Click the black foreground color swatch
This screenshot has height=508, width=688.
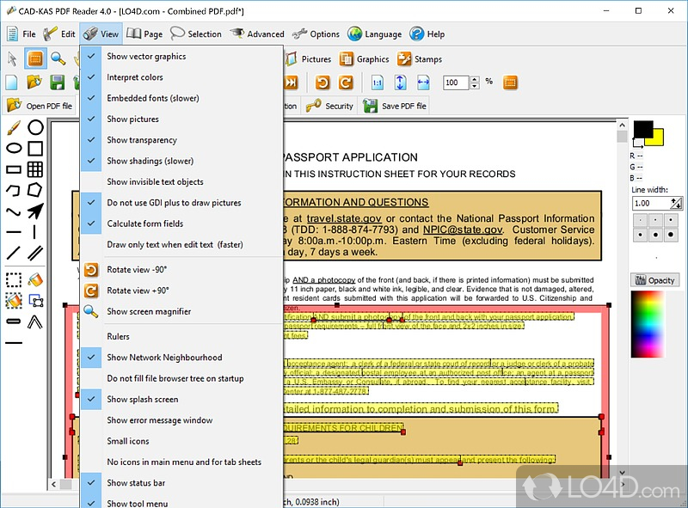[642, 130]
